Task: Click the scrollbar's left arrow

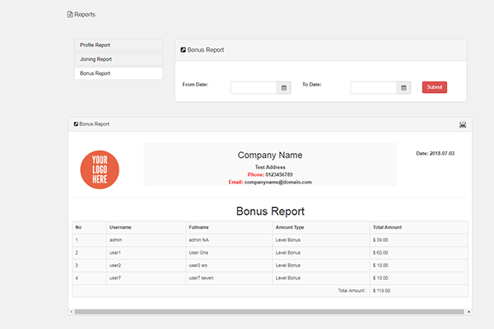Action: [x=72, y=312]
